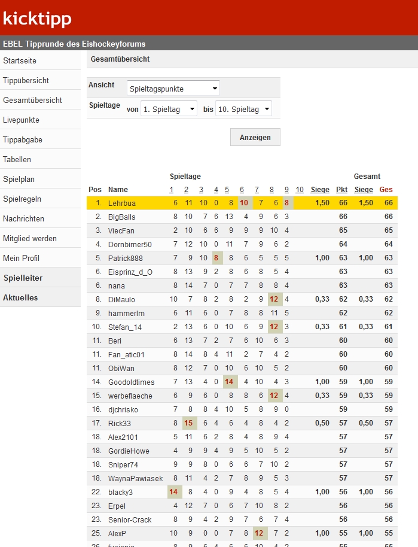
Task: Expand the 'bis 10. Spieltag' dropdown
Action: (x=243, y=109)
